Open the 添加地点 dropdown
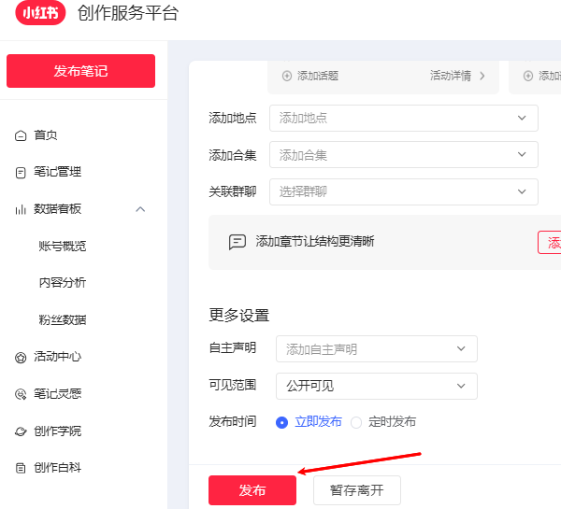Screen dimensions: 561x509 click(404, 118)
